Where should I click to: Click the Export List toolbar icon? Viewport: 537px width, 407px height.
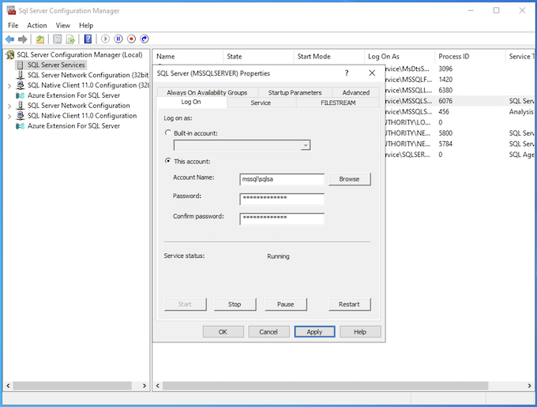70,39
